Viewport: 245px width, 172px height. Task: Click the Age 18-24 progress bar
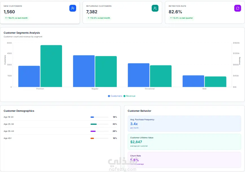coord(99,117)
